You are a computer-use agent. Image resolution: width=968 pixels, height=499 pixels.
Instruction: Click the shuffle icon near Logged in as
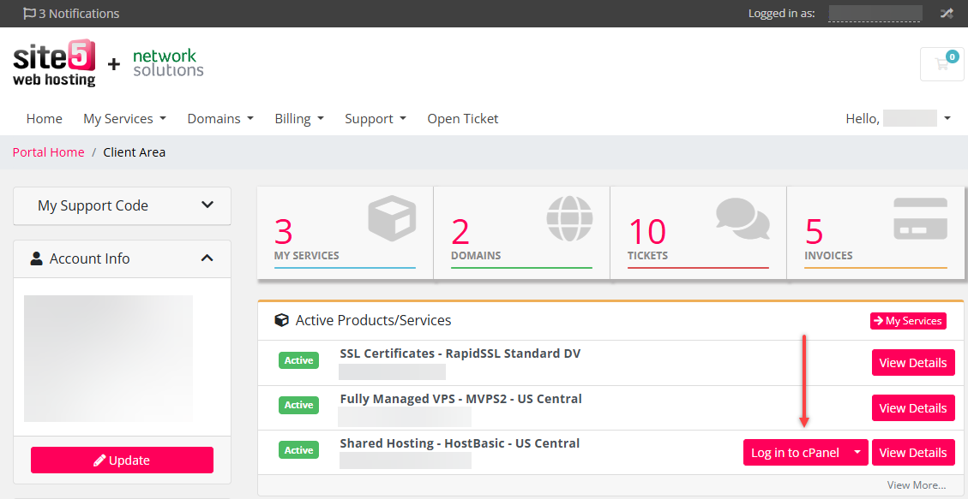947,14
